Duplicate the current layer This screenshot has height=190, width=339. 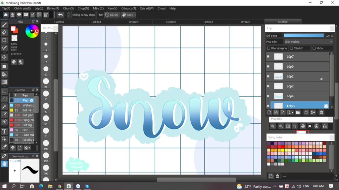click(306, 112)
